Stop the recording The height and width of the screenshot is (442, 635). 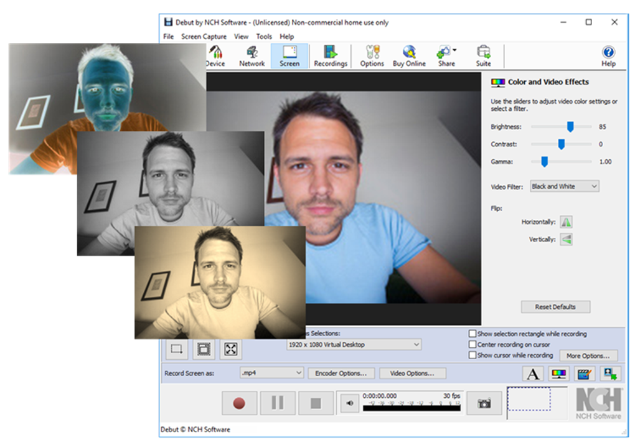316,403
